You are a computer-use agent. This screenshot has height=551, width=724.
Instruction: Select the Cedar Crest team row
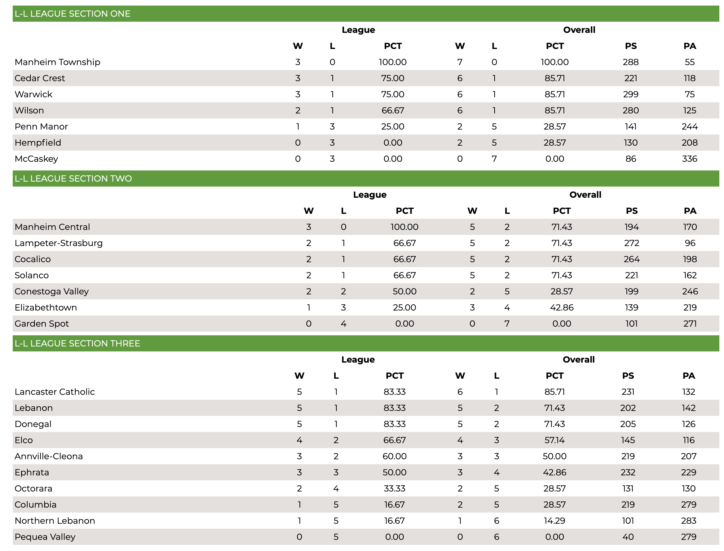[366, 78]
